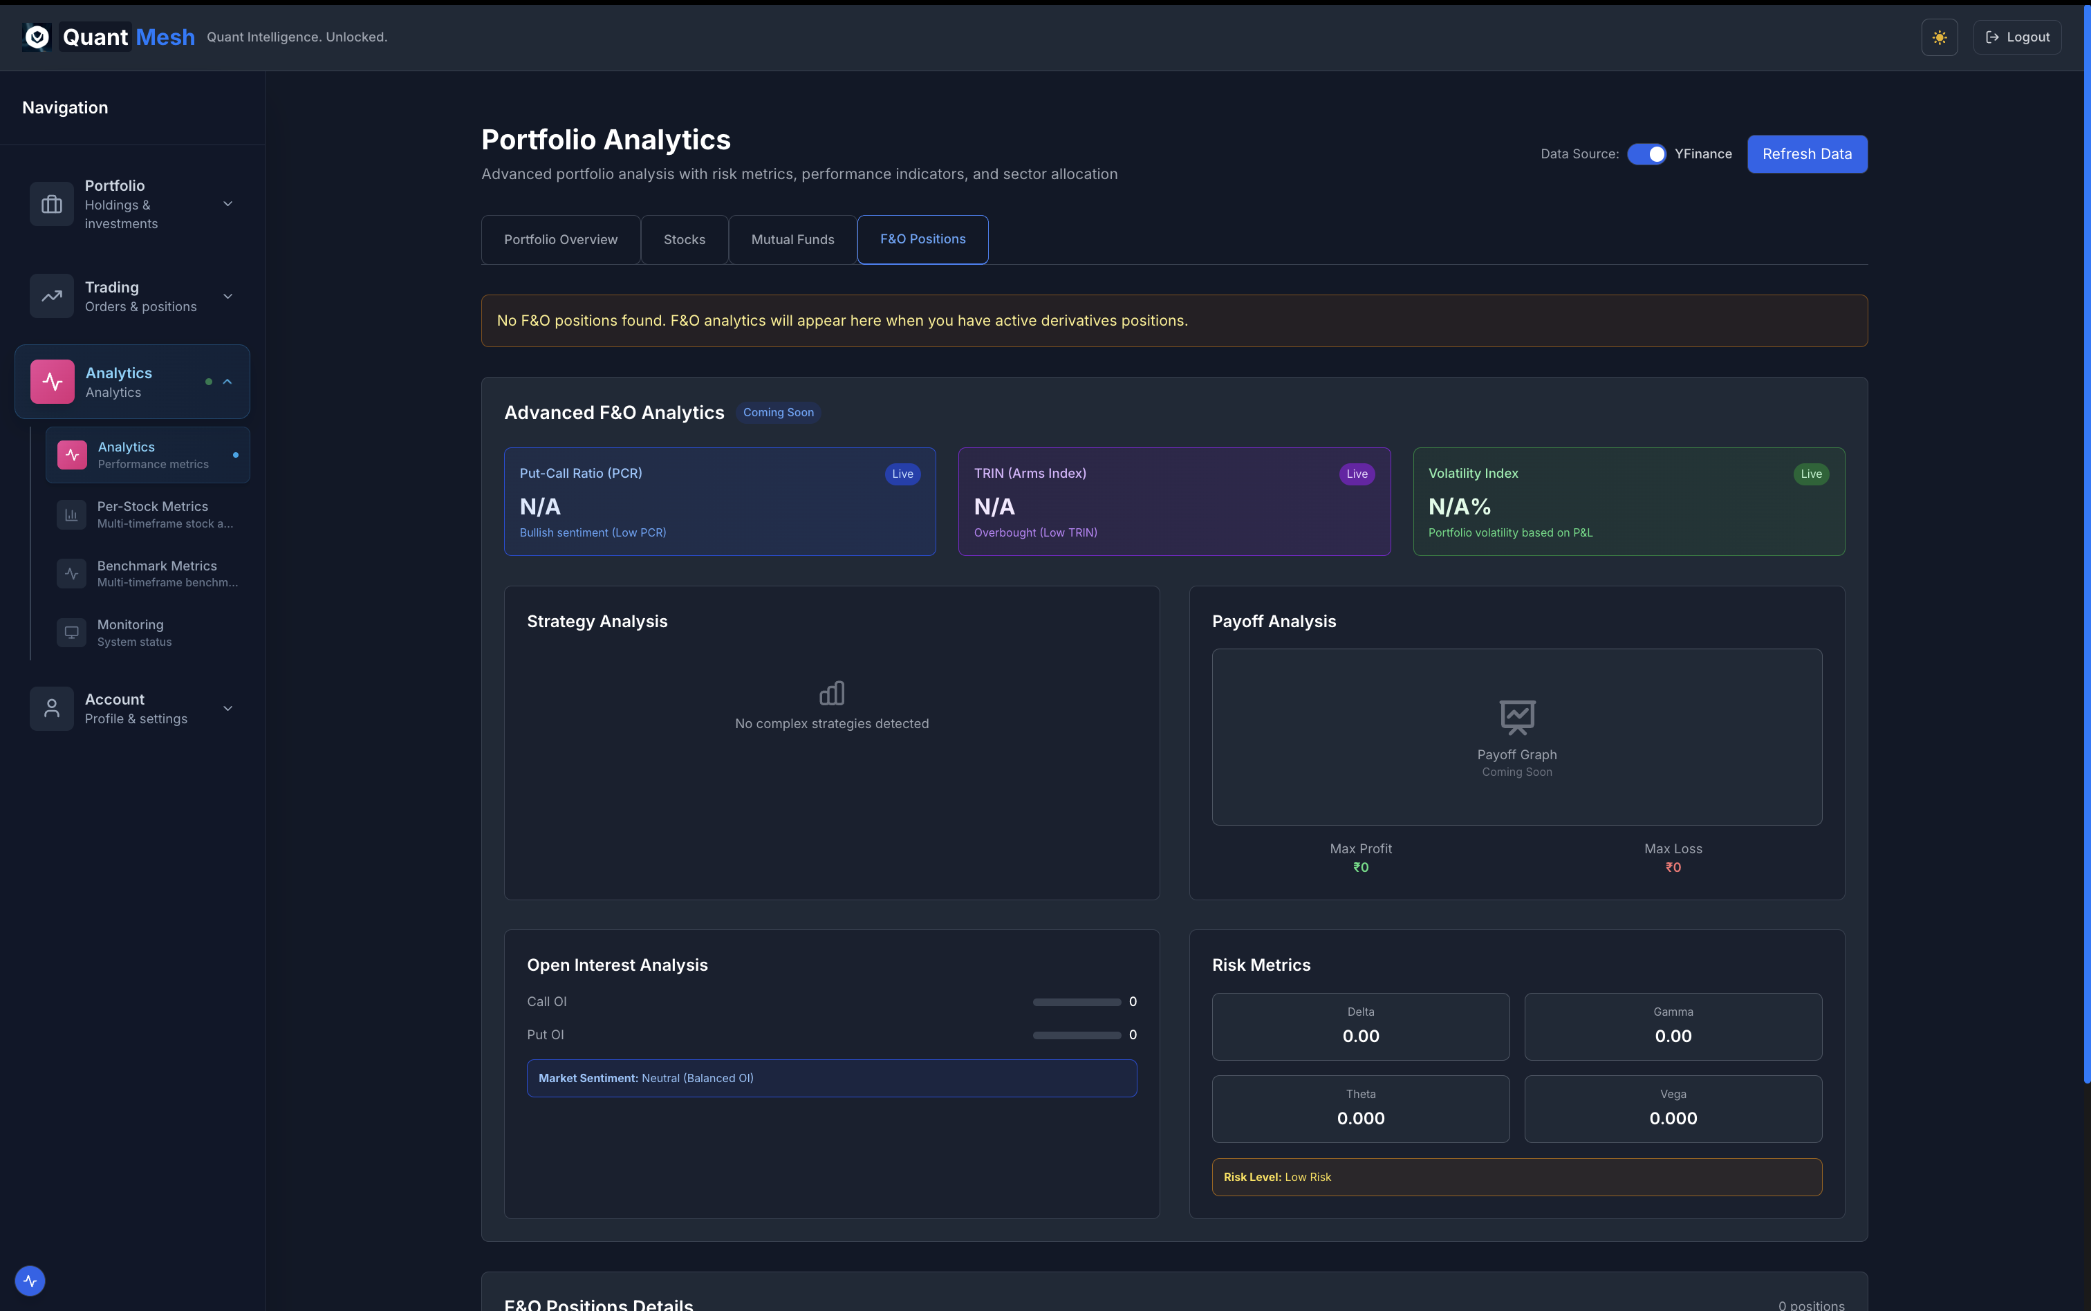Click the Analytics waveform icon in navigation
Viewport: 2091px width, 1311px height.
51,380
